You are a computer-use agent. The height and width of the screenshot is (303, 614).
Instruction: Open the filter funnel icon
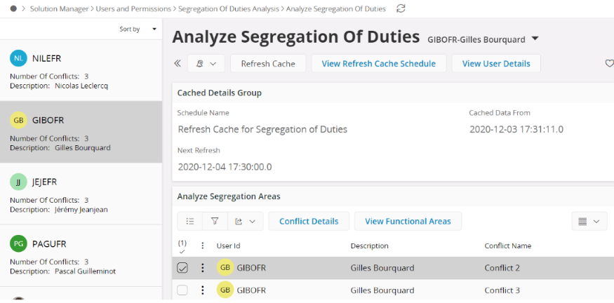(x=215, y=221)
